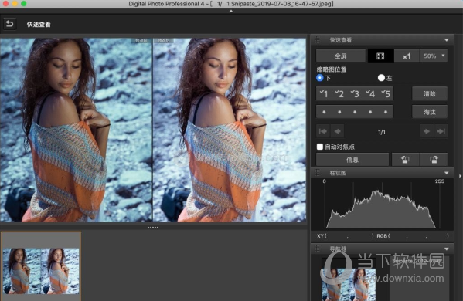Image resolution: width=463 pixels, height=301 pixels.
Task: Click the 修改后 after-edit image label
Action: 163,40
